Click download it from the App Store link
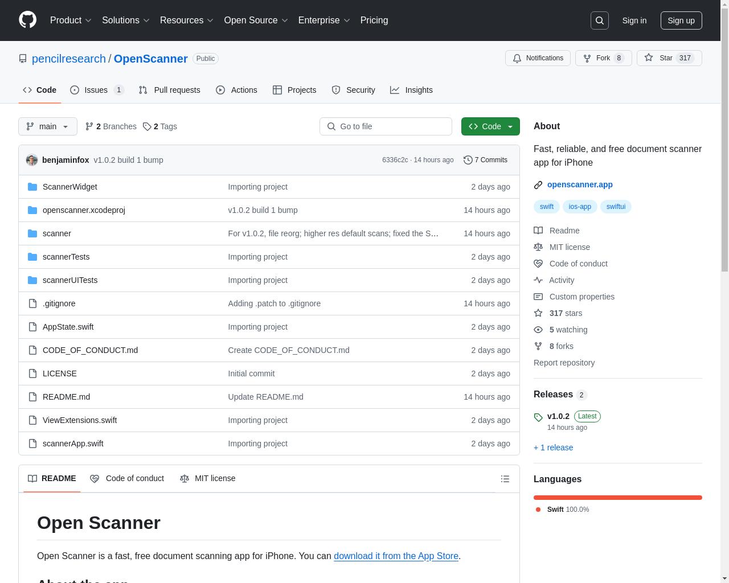The height and width of the screenshot is (583, 729). pyautogui.click(x=396, y=556)
